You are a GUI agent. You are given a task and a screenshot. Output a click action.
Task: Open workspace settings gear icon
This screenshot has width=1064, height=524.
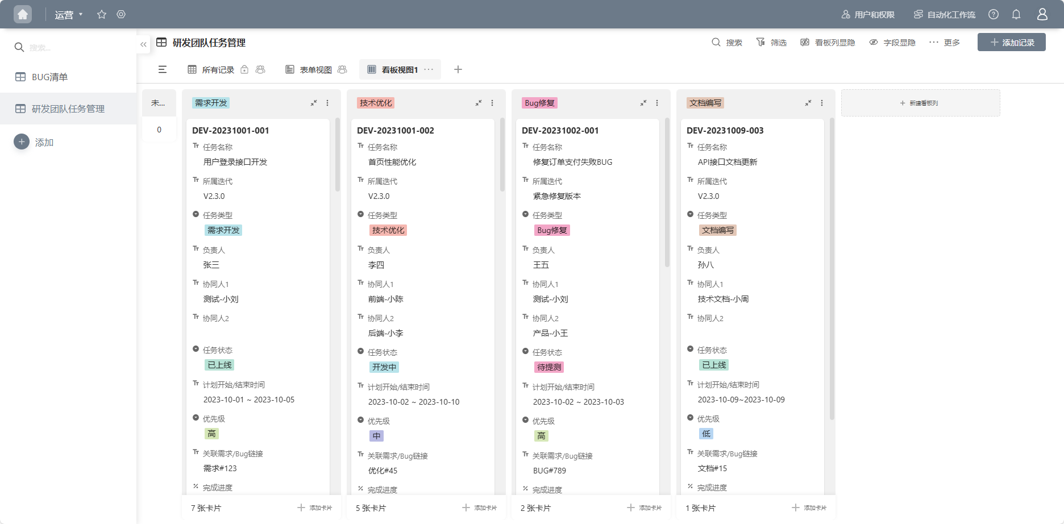tap(121, 14)
